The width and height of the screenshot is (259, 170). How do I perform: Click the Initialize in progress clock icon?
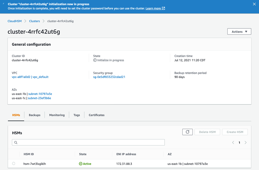[x=95, y=60]
